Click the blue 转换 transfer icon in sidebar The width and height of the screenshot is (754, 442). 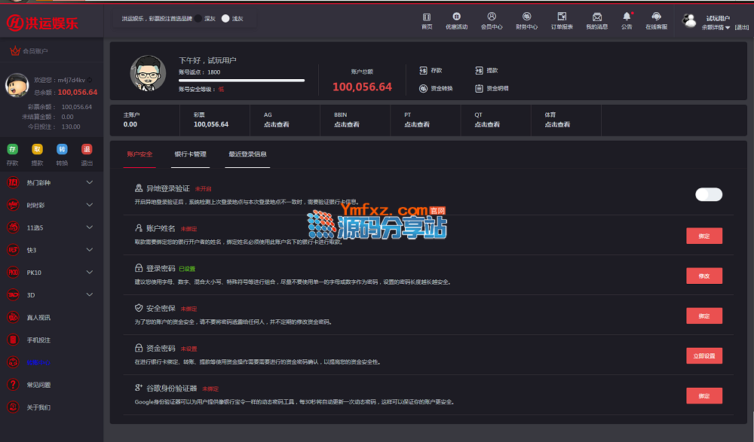coord(62,149)
